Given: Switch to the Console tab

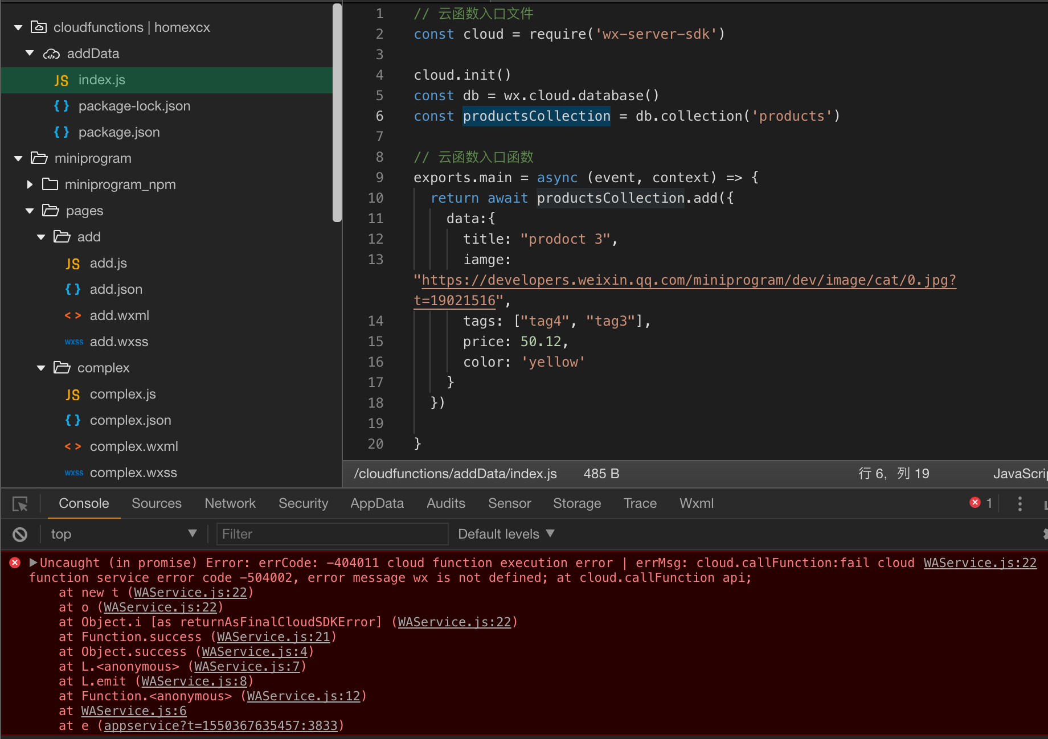Looking at the screenshot, I should click(x=84, y=503).
